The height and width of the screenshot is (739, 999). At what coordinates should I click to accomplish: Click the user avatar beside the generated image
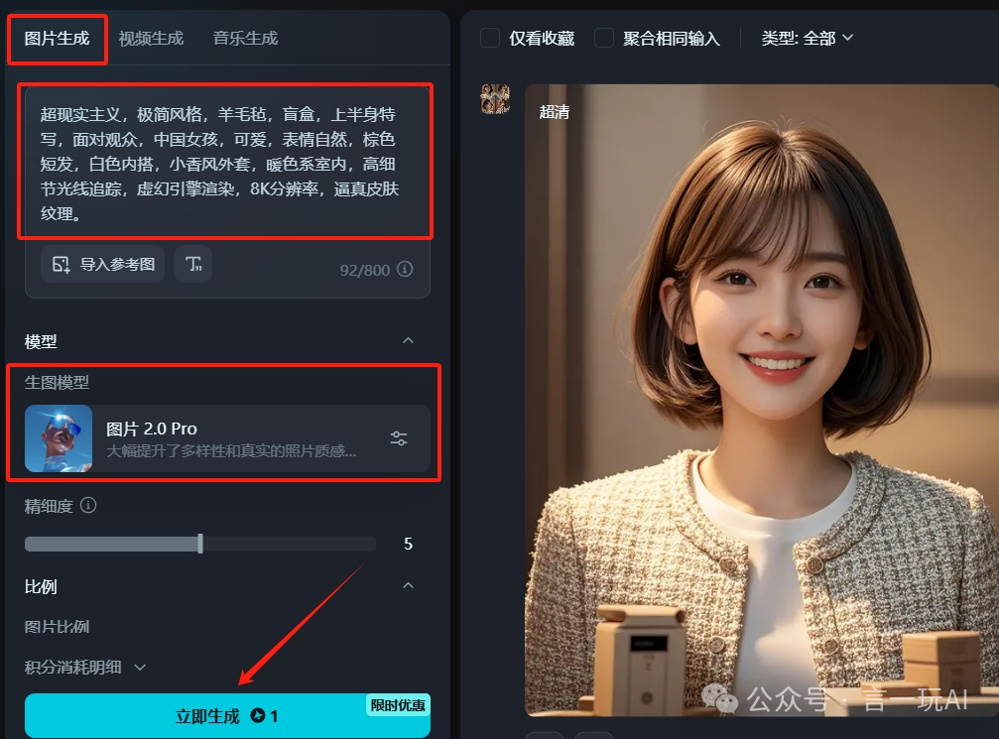click(x=495, y=99)
